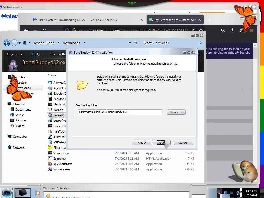
Task: Click the HTML Application type cell
Action: pyautogui.click(x=159, y=159)
